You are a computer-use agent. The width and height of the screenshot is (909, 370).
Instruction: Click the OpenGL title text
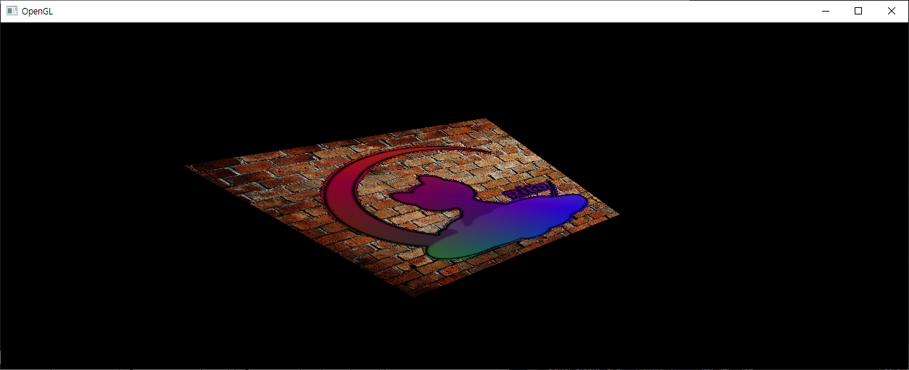37,12
